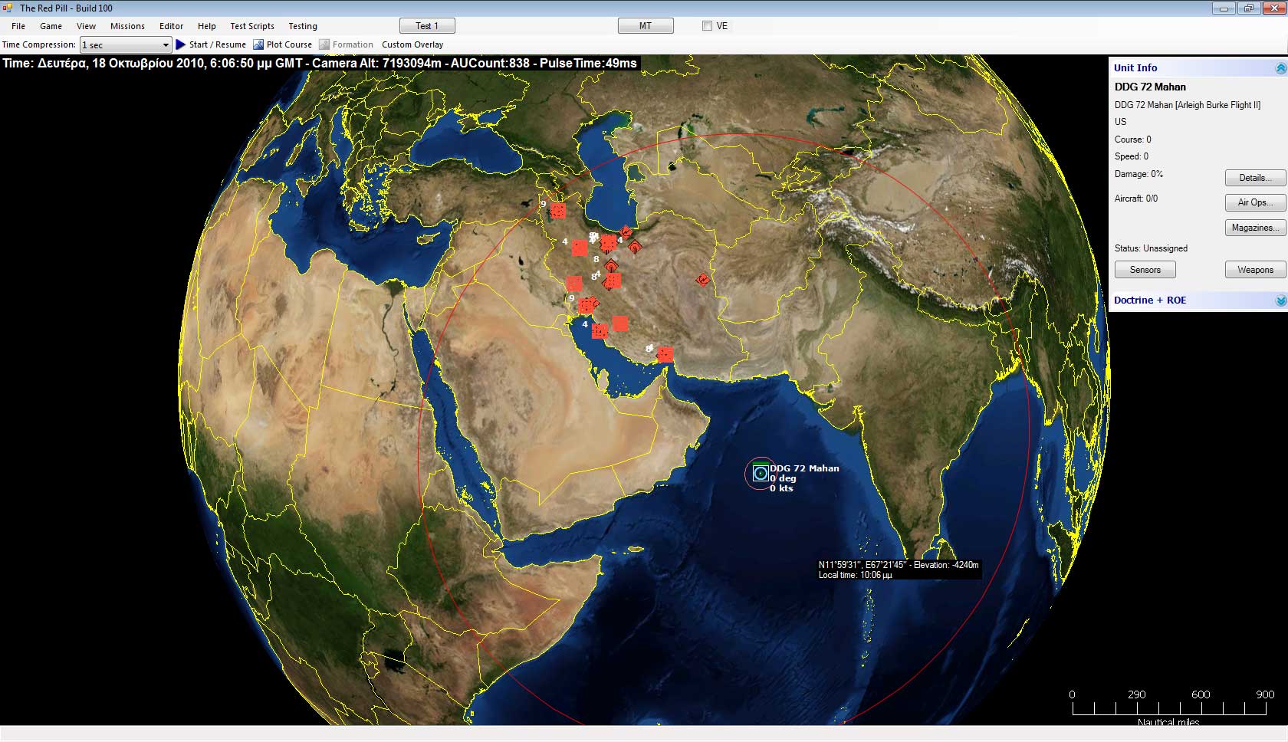
Task: Open the Test Scripts menu
Action: 252,26
